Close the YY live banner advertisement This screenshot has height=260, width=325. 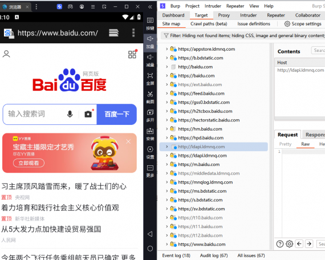(128, 141)
